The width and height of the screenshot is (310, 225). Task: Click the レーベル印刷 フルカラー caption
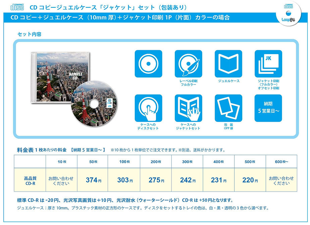pos(189,83)
